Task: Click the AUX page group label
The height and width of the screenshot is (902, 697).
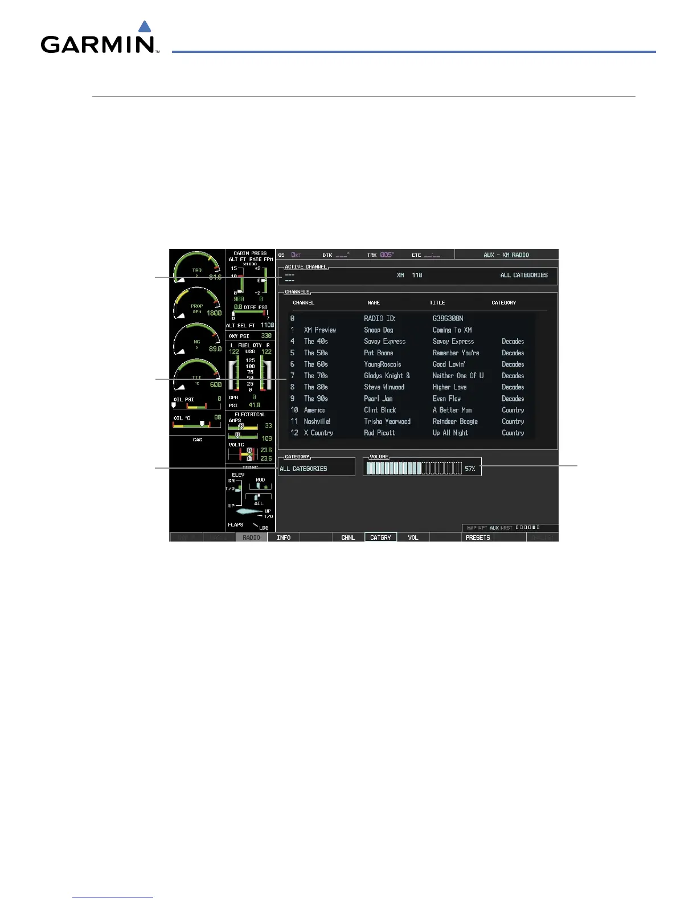Action: [494, 528]
